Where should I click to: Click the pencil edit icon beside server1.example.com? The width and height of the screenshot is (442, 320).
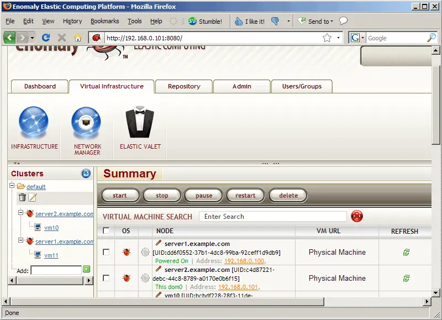[159, 243]
